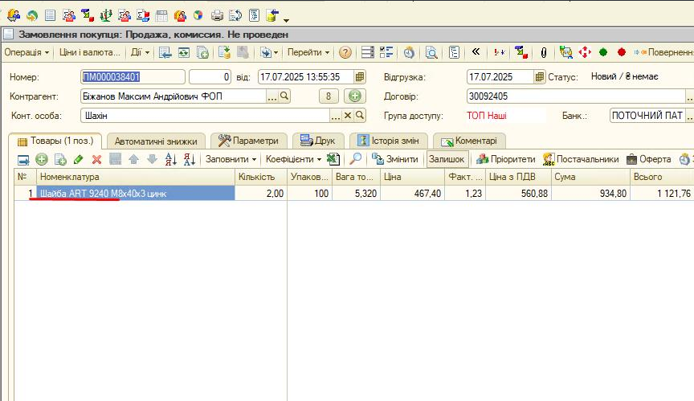694x401 pixels.
Task: Open the Дії dropdown menu
Action: (141, 52)
